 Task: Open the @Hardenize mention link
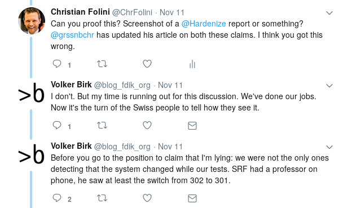(x=204, y=24)
